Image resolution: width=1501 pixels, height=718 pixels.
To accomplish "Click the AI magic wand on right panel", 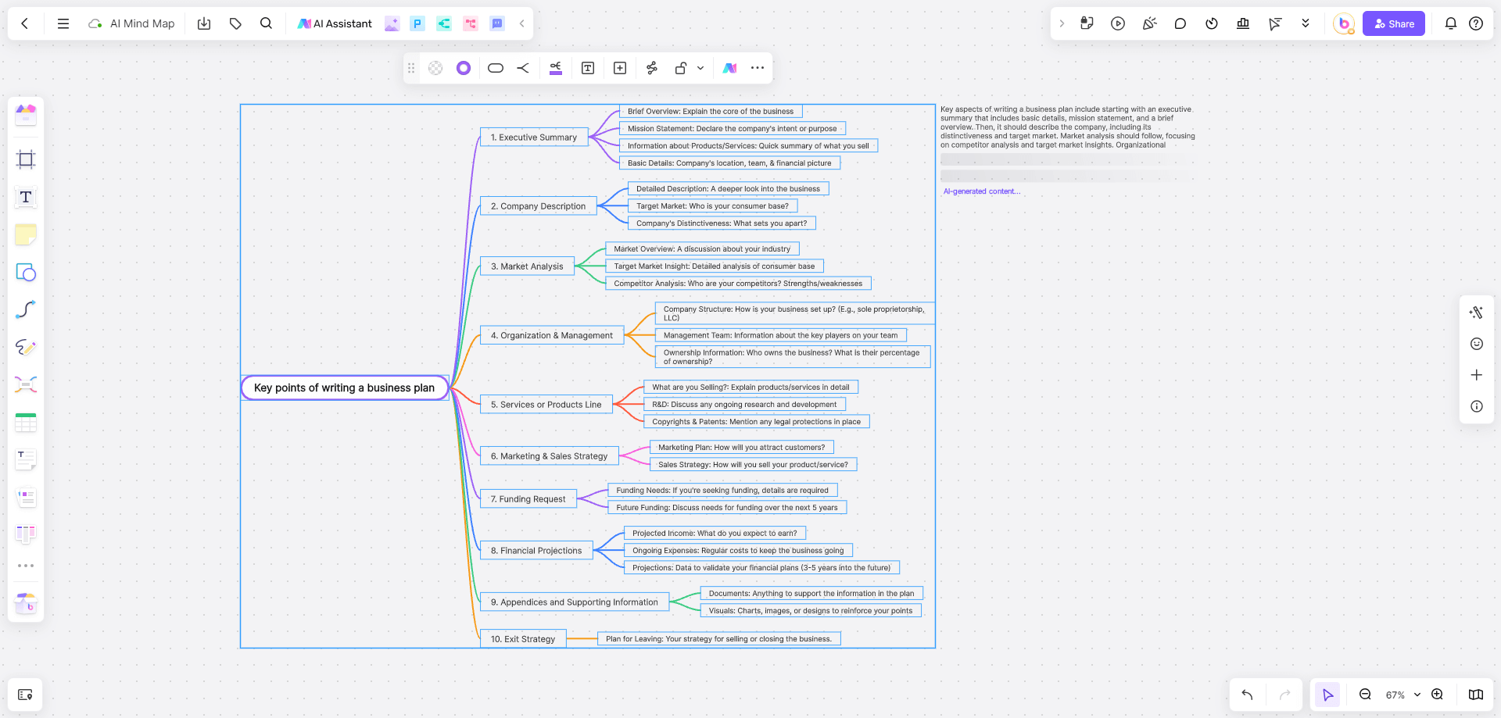I will pos(1477,313).
